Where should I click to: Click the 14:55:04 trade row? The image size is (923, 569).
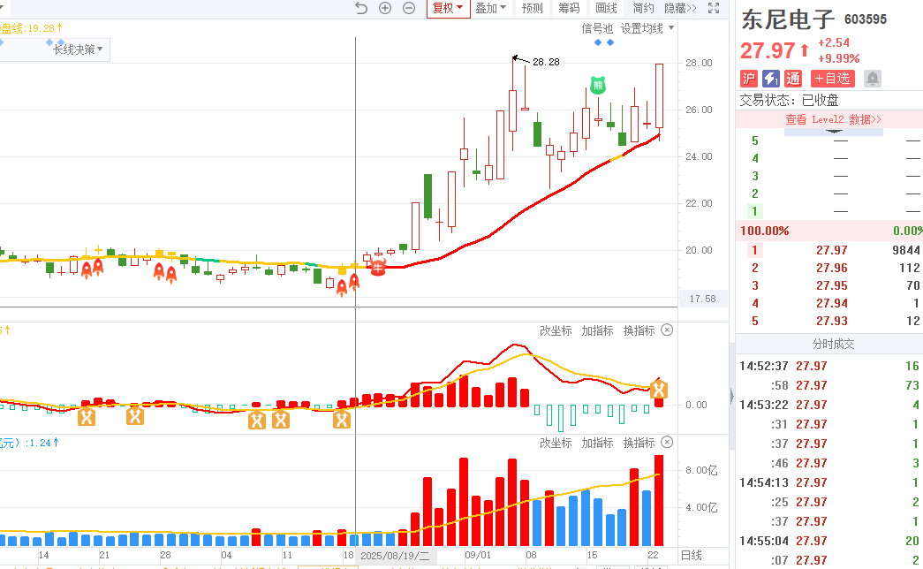[x=829, y=541]
